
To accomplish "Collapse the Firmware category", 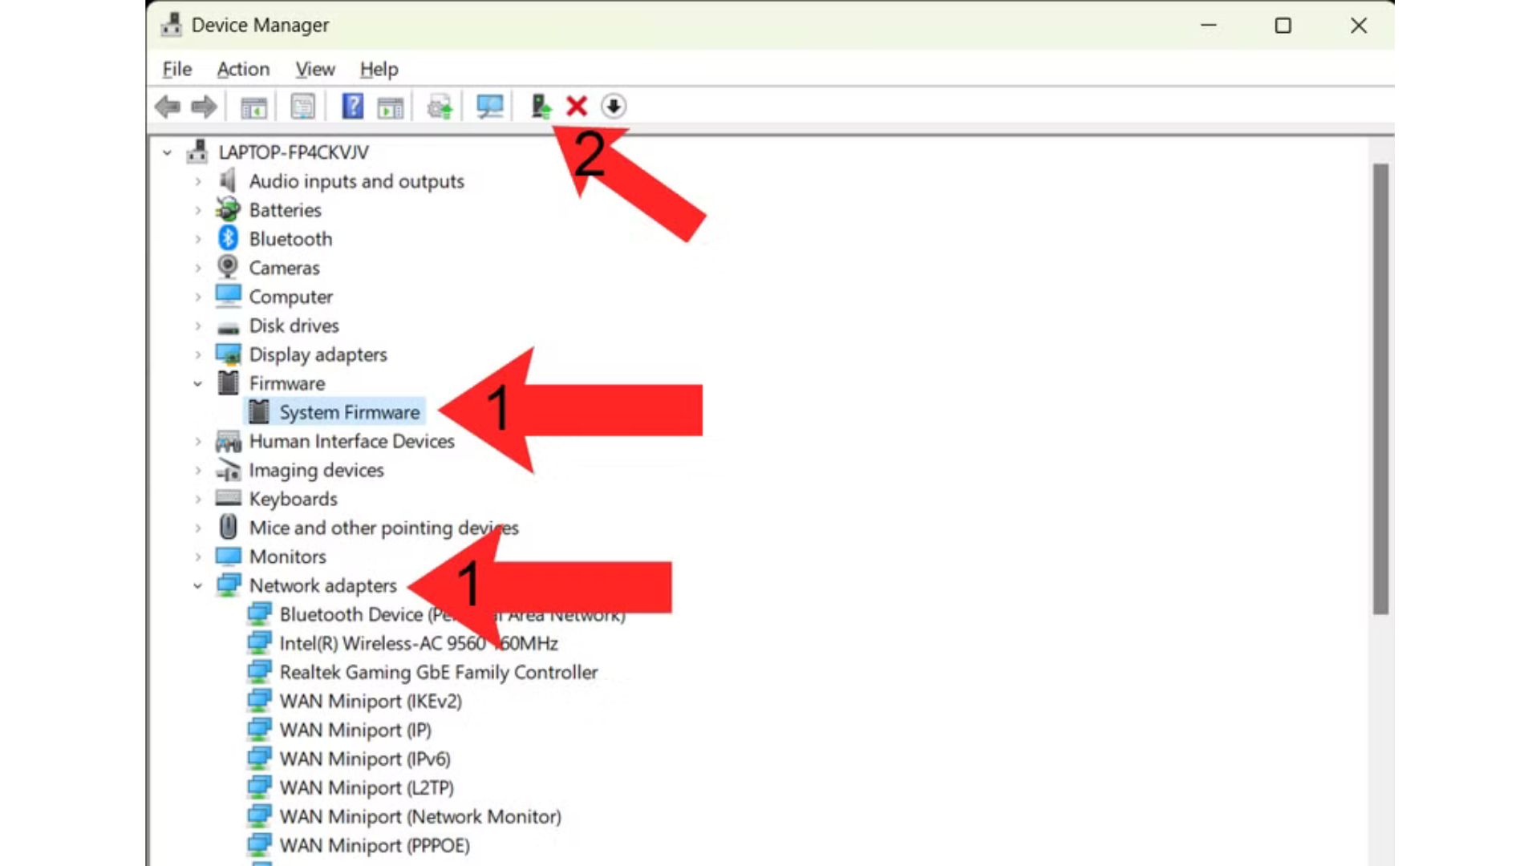I will coord(198,383).
